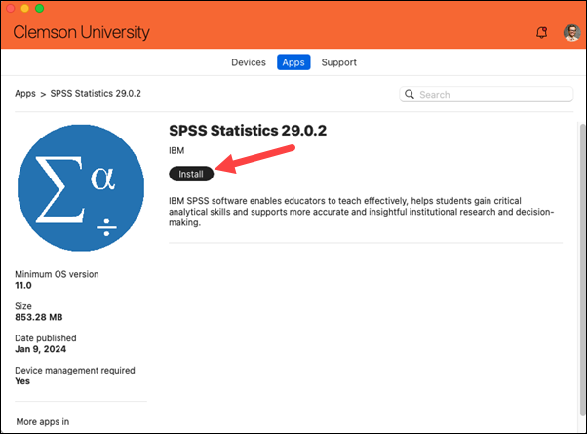Viewport: 587px width, 434px height.
Task: Click Device management required Yes value
Action: point(22,381)
